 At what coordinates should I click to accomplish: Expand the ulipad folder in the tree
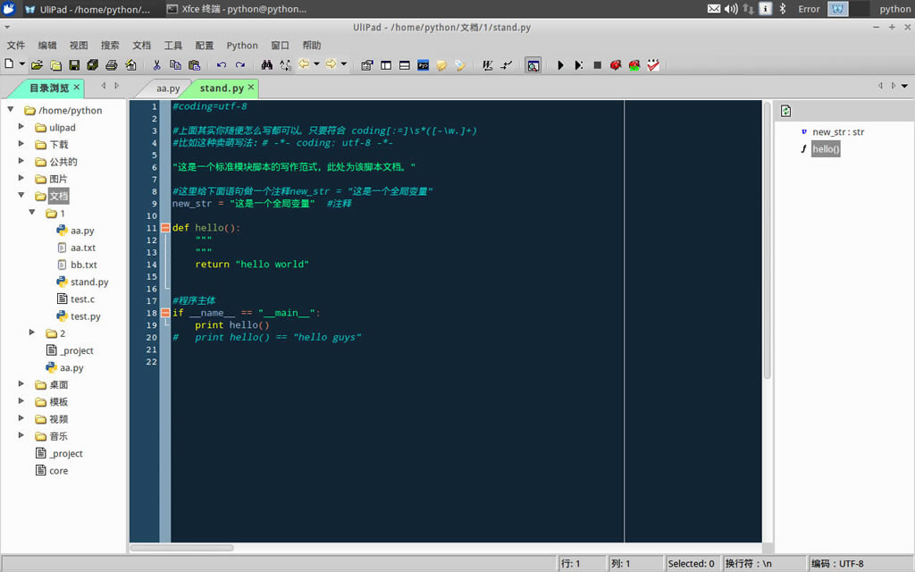(21, 128)
